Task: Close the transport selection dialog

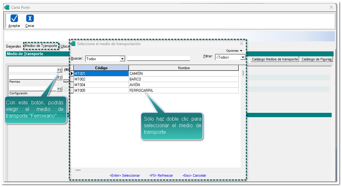Action: click(241, 44)
